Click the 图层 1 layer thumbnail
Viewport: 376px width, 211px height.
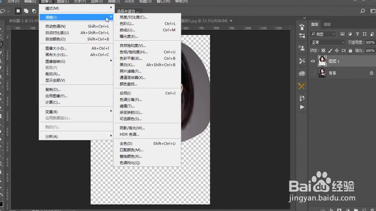click(322, 61)
